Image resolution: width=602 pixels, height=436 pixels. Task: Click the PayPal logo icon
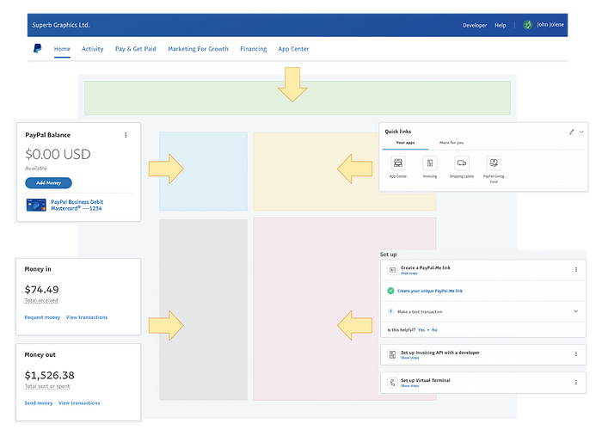[37, 49]
